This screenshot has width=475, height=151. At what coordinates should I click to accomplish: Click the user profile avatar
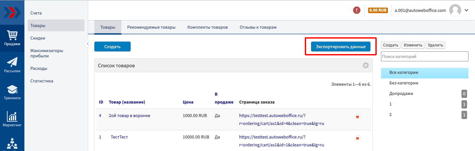click(455, 10)
